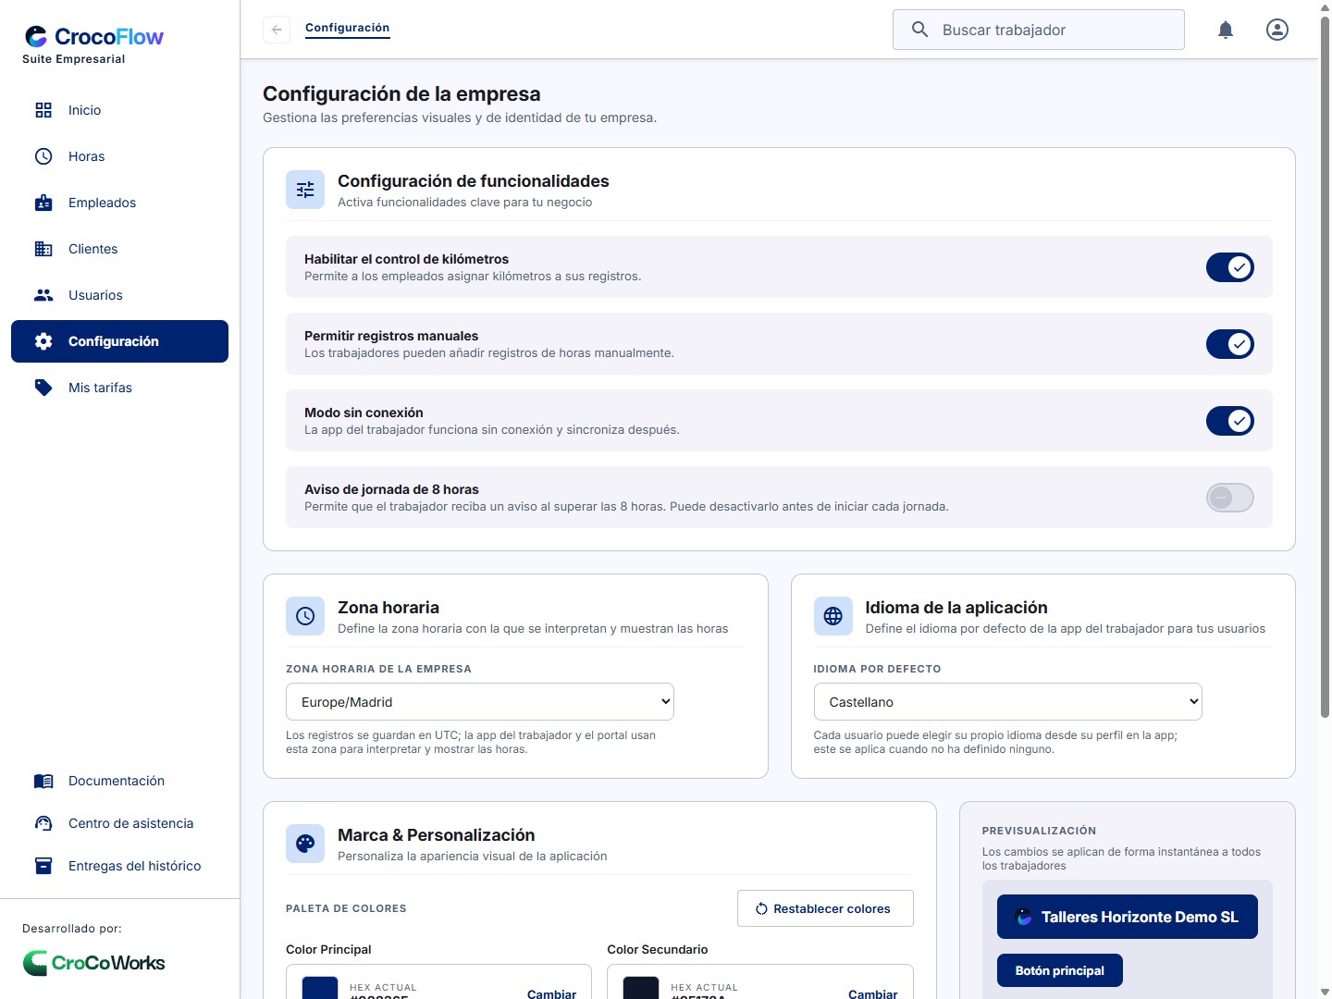This screenshot has height=999, width=1332.
Task: Click the Configuración de funcionalidades sliders icon
Action: point(305,190)
